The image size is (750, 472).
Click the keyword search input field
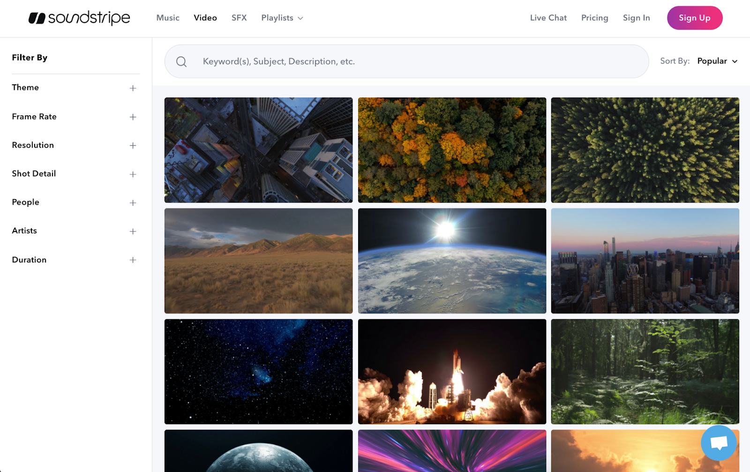pos(375,61)
